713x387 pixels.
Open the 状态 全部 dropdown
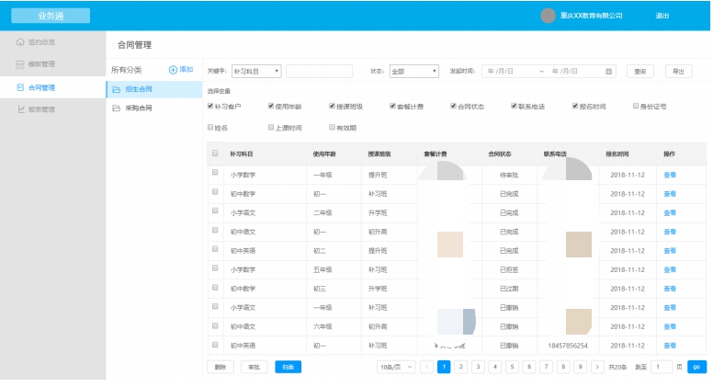coord(414,71)
